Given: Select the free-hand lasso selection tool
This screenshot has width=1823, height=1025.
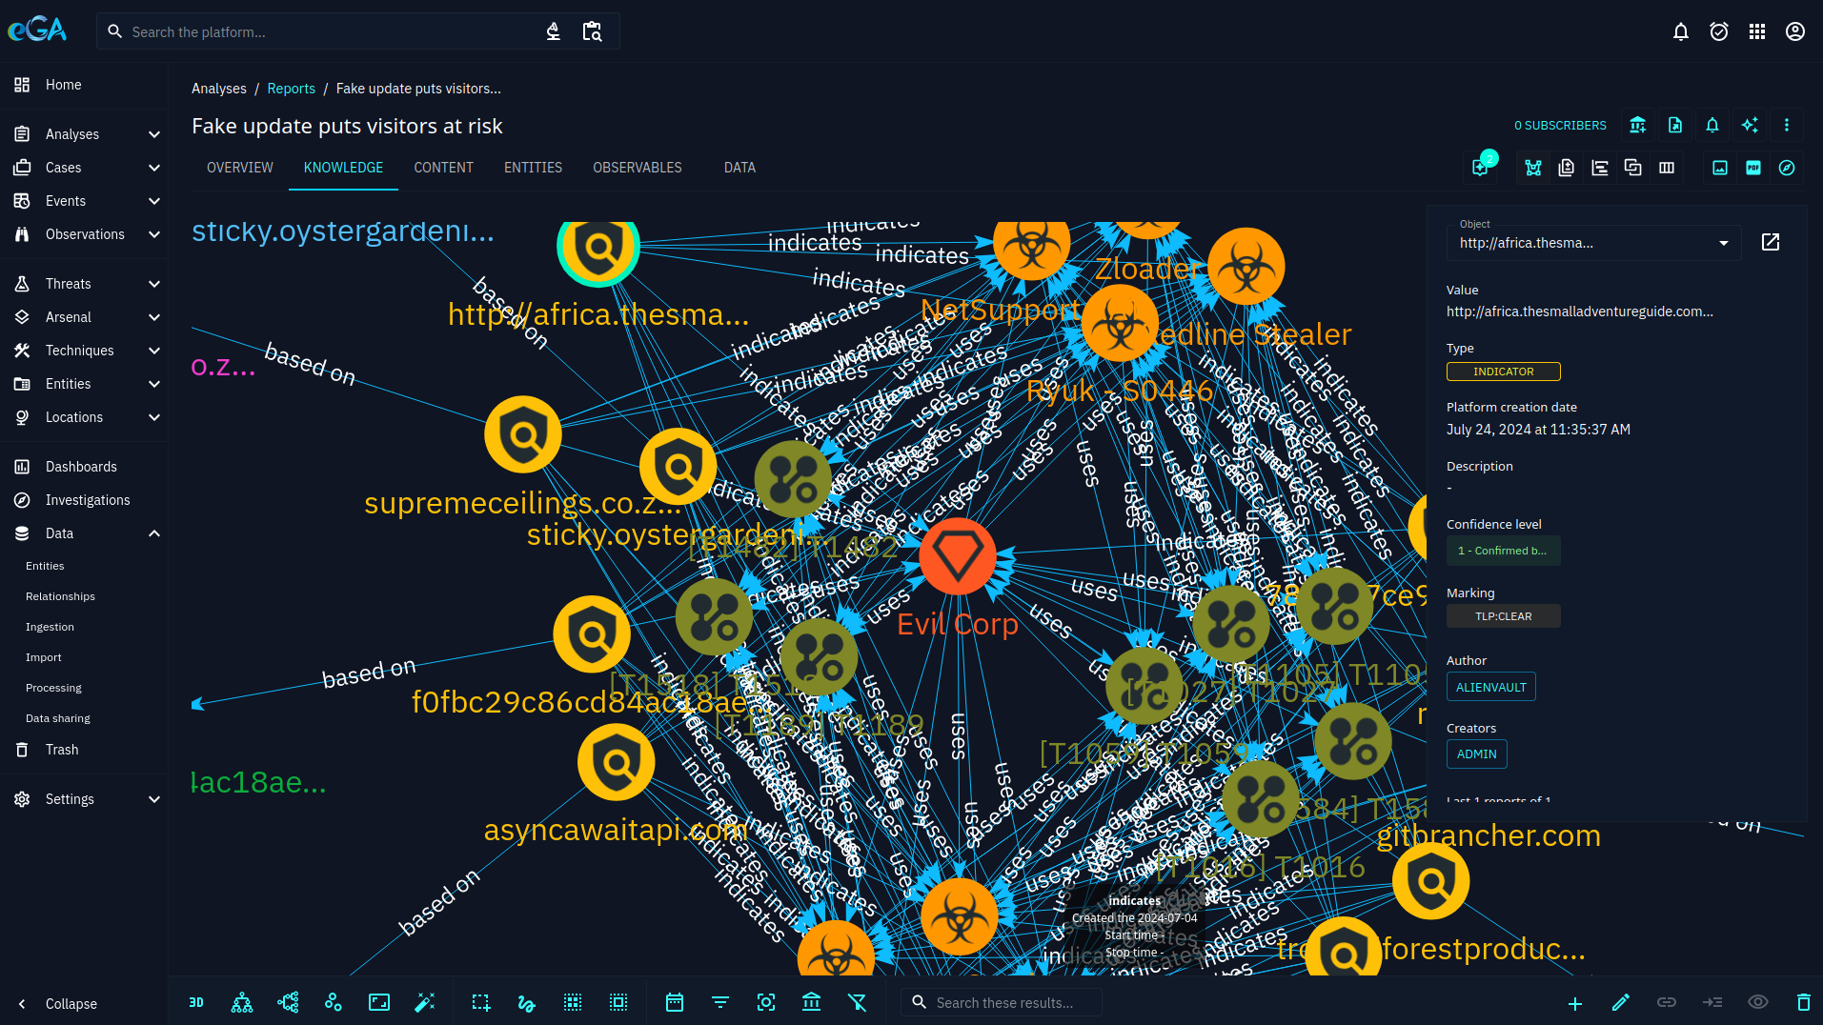Looking at the screenshot, I should click(525, 1002).
